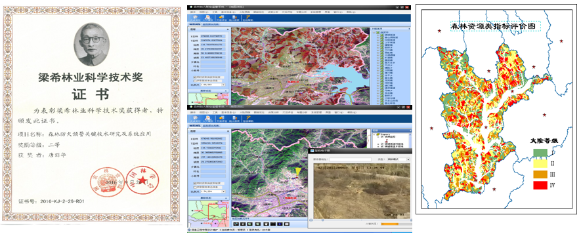Open the scale dropdown showing 1:74,254
This screenshot has height=238, width=581.
[x=213, y=191]
